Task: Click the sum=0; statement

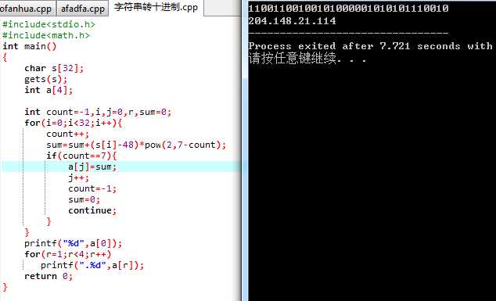Action: 84,199
